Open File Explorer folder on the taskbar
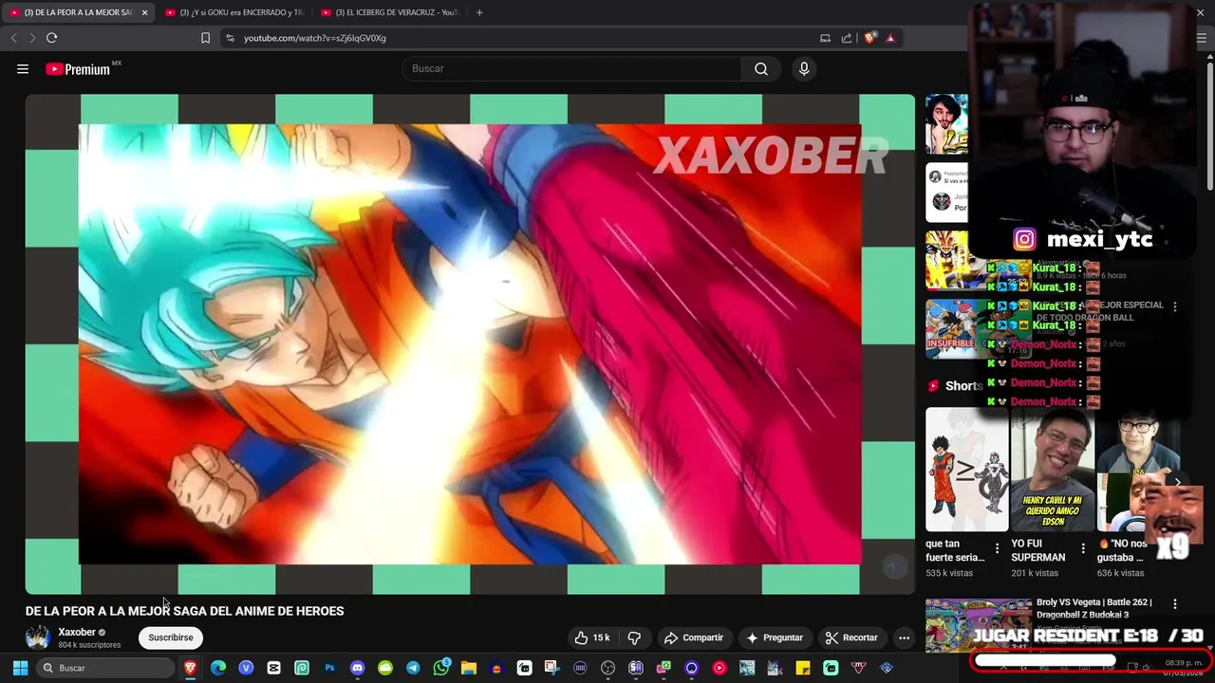The width and height of the screenshot is (1215, 683). pyautogui.click(x=468, y=668)
